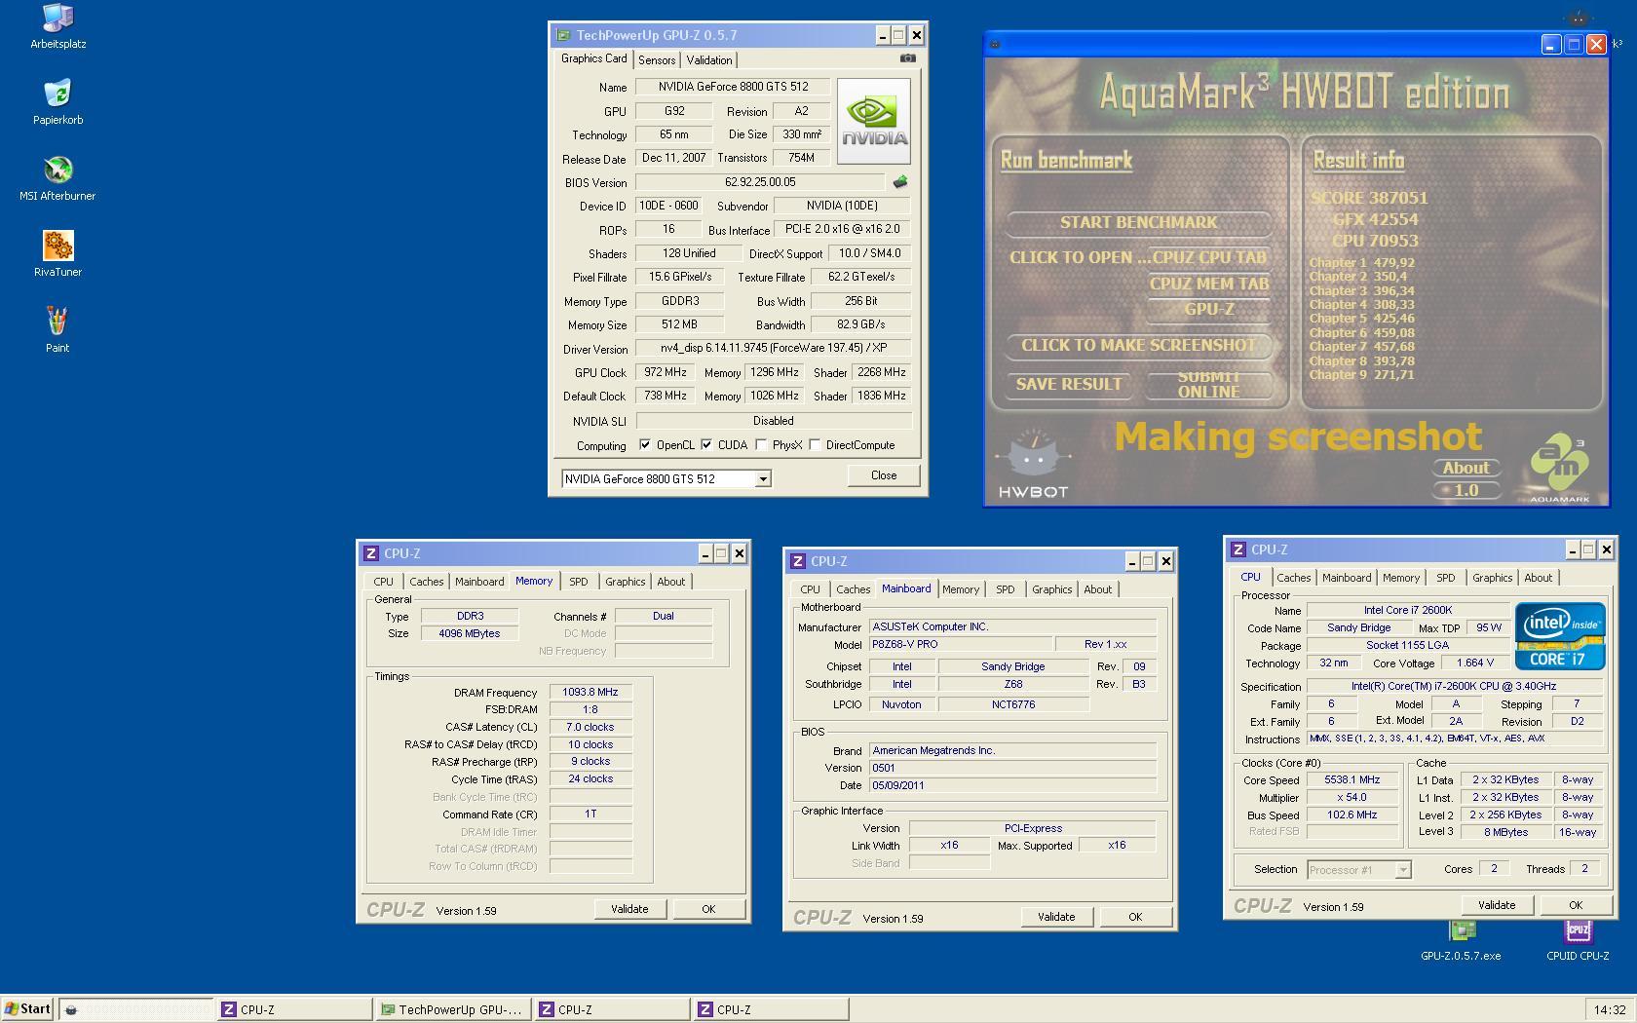Click Validate in CPU-Z CPU window

click(1497, 905)
